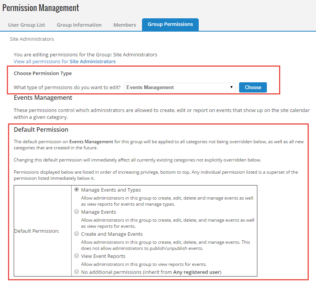Select No additional permissions radio option
The image size is (316, 283).
click(77, 272)
